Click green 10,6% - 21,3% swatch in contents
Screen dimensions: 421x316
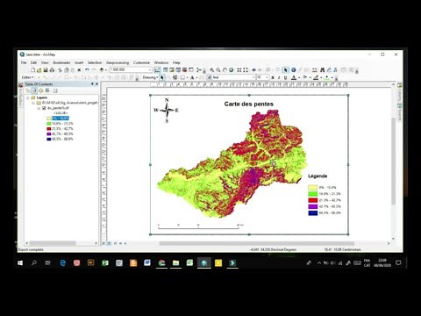(x=49, y=124)
